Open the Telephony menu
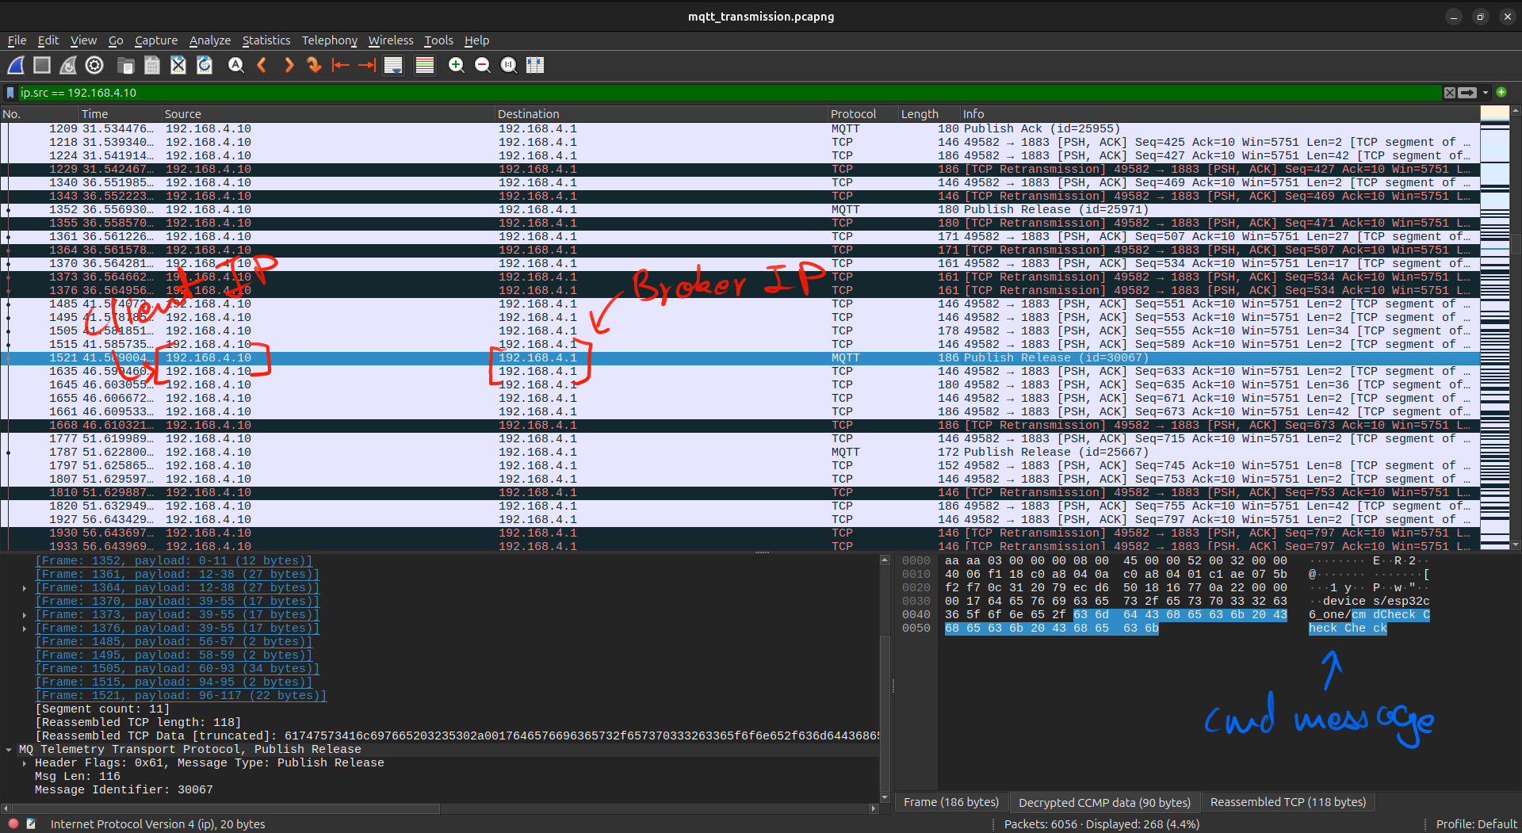This screenshot has width=1522, height=833. click(x=330, y=40)
